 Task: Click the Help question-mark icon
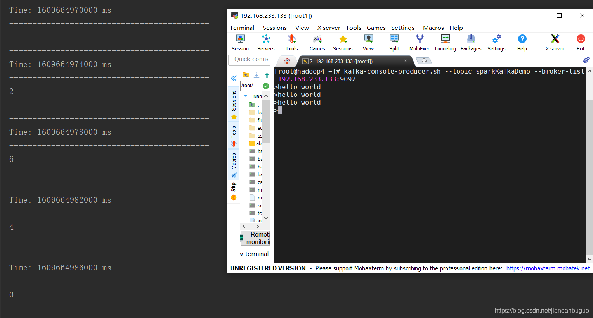tap(522, 39)
